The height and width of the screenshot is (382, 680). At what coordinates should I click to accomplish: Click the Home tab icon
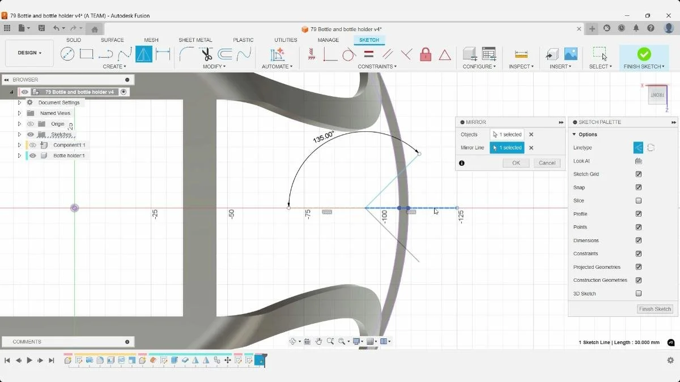pos(95,29)
